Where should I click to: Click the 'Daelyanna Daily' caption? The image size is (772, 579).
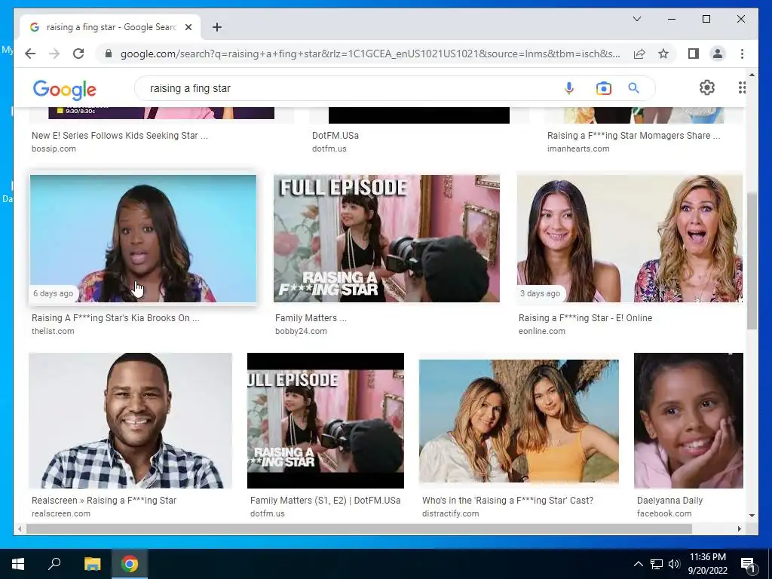[669, 501]
